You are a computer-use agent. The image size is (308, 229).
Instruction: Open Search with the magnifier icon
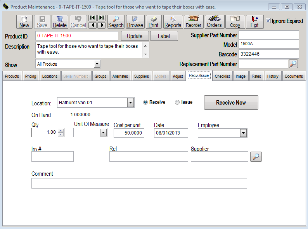tap(116, 22)
